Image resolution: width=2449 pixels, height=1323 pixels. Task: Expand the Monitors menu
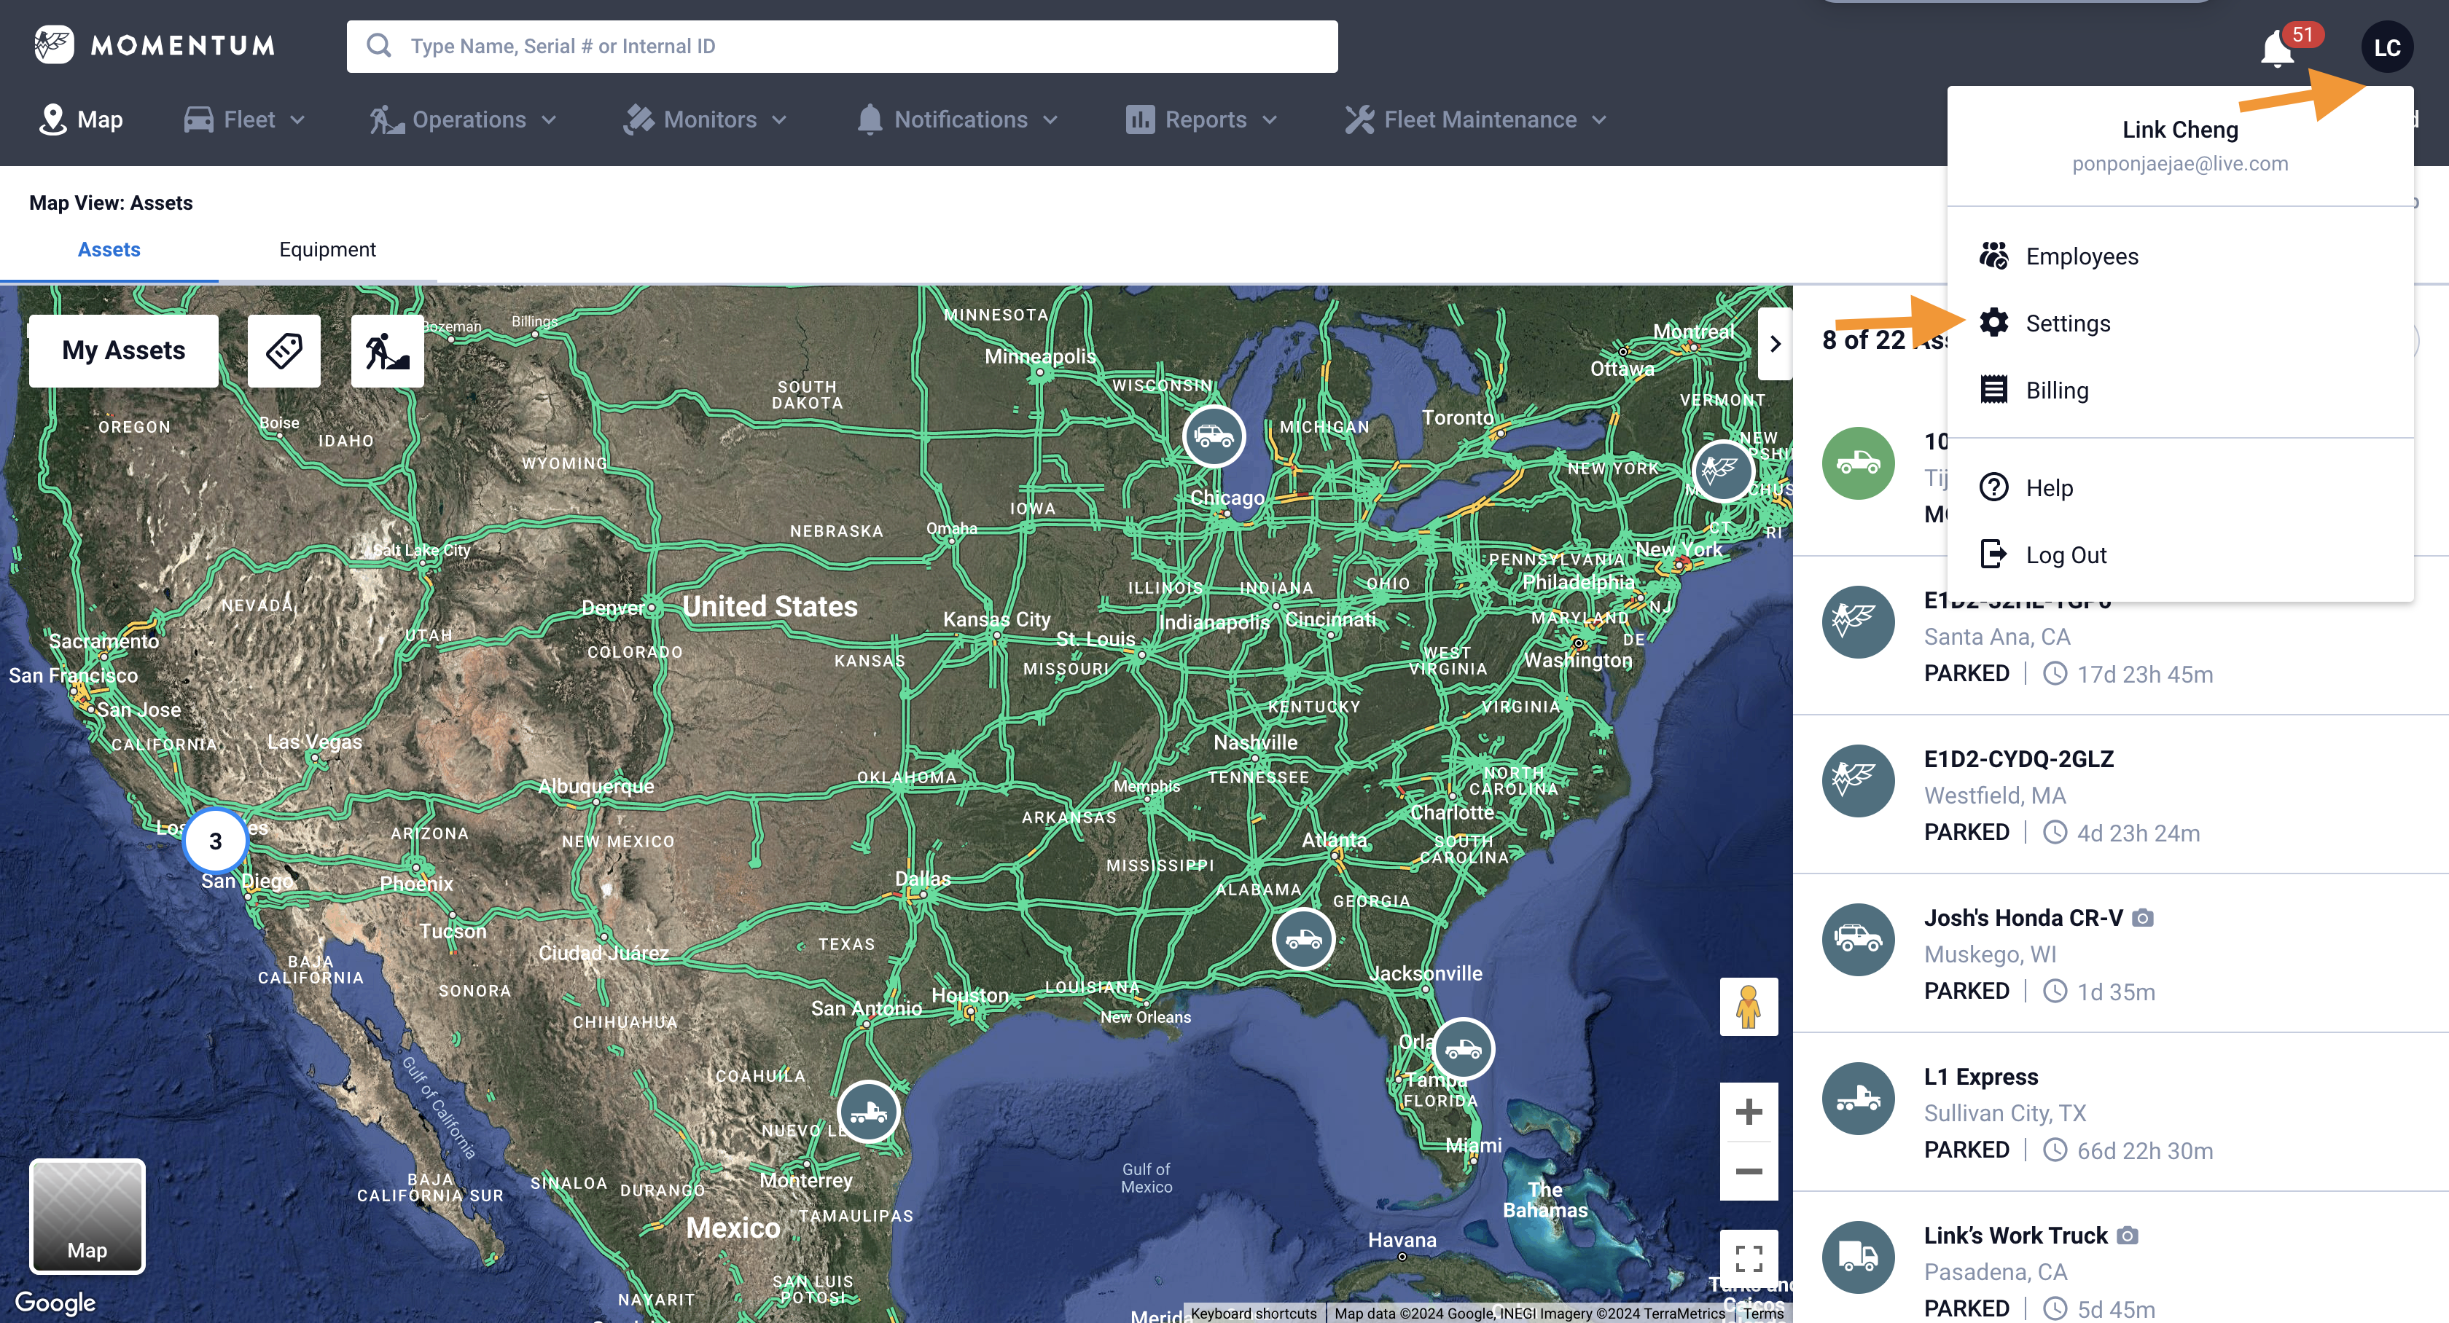[x=706, y=119]
